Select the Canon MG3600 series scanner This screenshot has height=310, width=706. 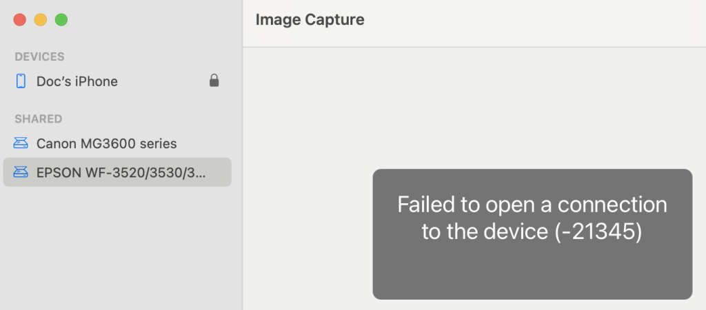click(x=106, y=144)
